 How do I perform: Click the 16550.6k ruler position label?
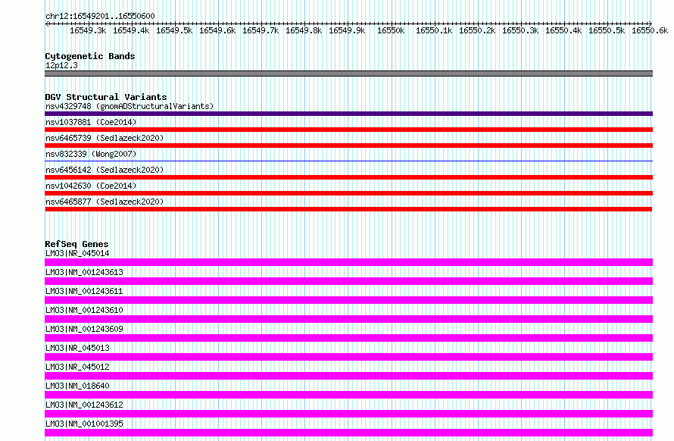pyautogui.click(x=650, y=30)
